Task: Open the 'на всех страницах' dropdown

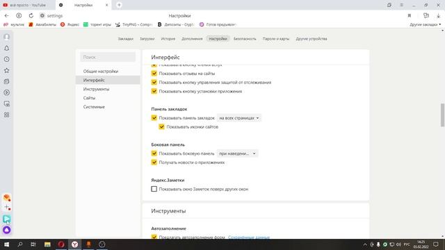Action: pyautogui.click(x=239, y=118)
